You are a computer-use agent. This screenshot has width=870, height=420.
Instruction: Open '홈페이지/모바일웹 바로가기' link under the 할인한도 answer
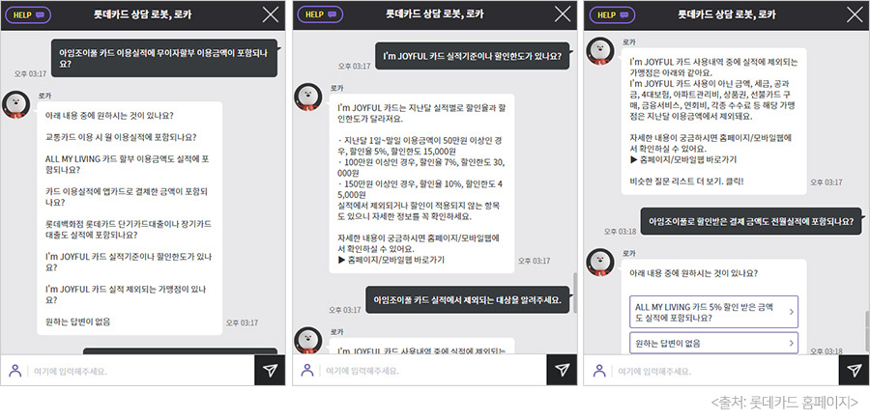[x=391, y=260]
